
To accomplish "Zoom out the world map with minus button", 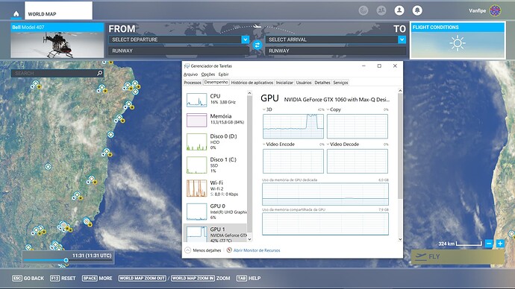I will [489, 244].
